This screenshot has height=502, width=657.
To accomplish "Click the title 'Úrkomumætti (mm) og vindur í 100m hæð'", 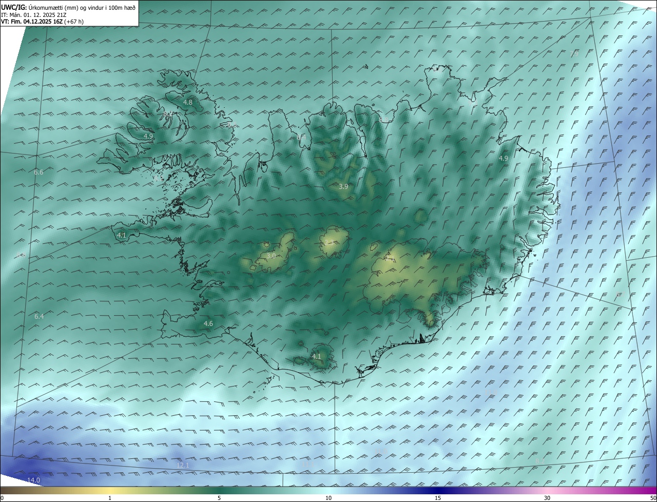I will (x=82, y=8).
